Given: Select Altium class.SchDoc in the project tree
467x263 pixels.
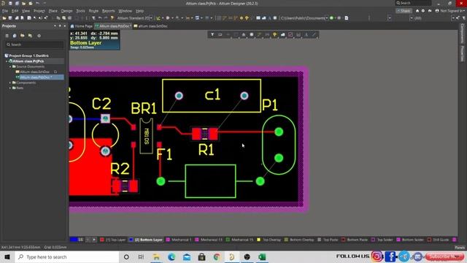Looking at the screenshot, I should coord(34,72).
